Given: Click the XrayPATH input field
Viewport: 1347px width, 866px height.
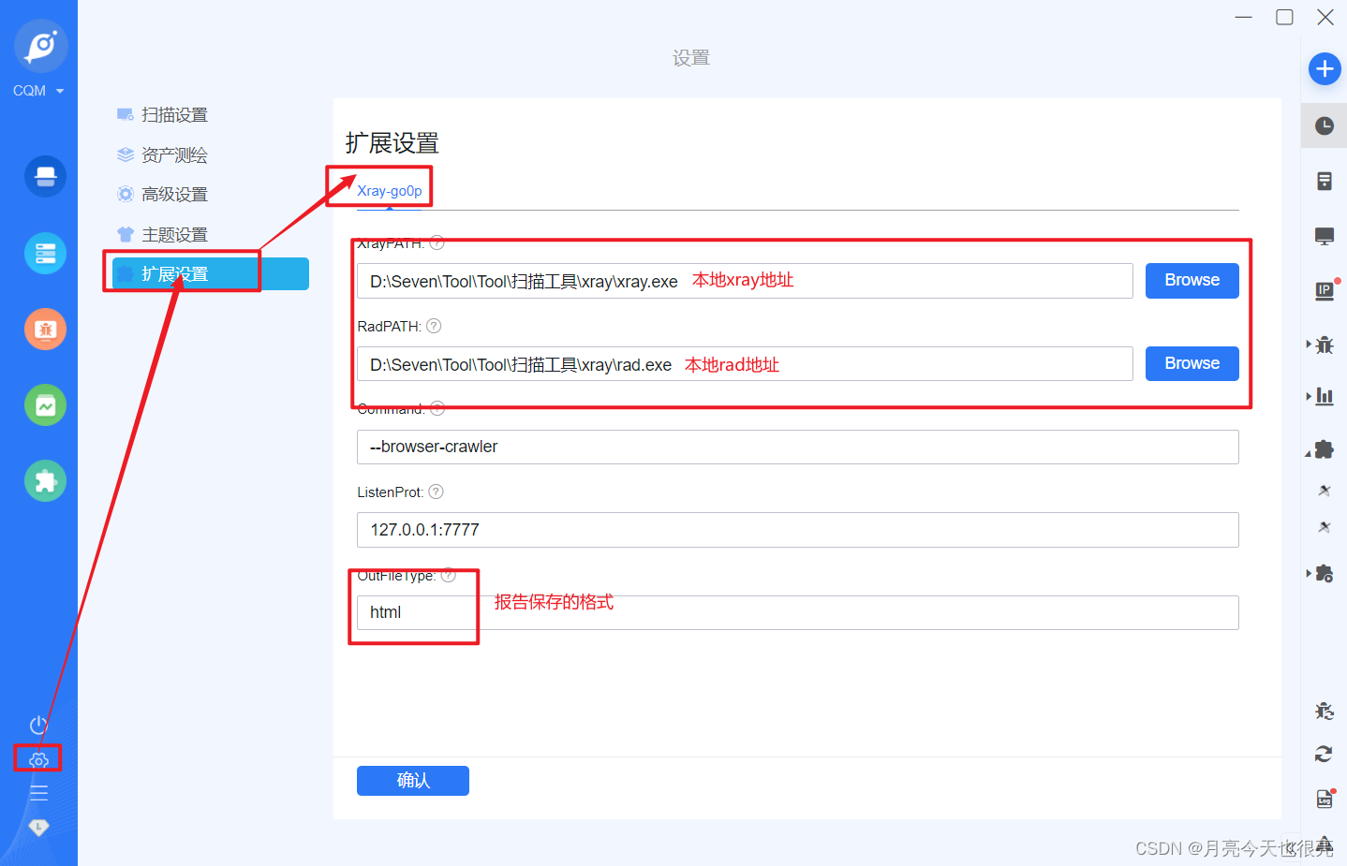Looking at the screenshot, I should (745, 281).
